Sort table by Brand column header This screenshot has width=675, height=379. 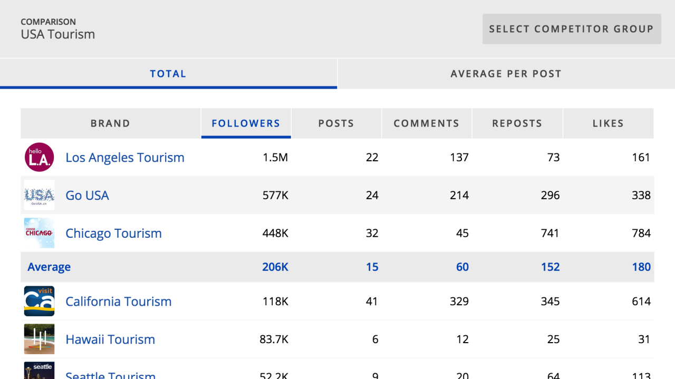tap(110, 123)
